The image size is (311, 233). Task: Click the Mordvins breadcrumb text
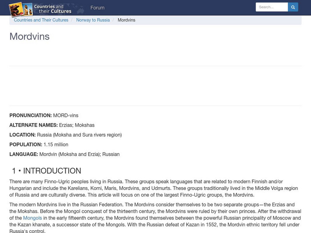tap(127, 20)
